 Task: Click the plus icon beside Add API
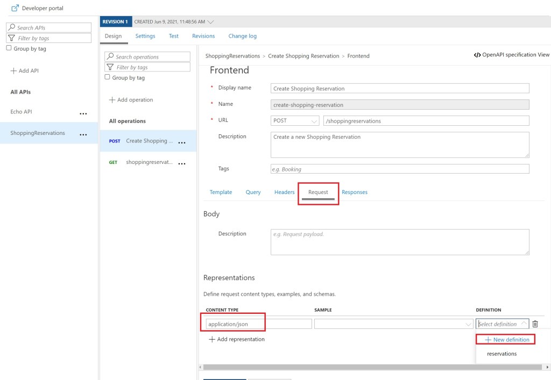pos(13,71)
